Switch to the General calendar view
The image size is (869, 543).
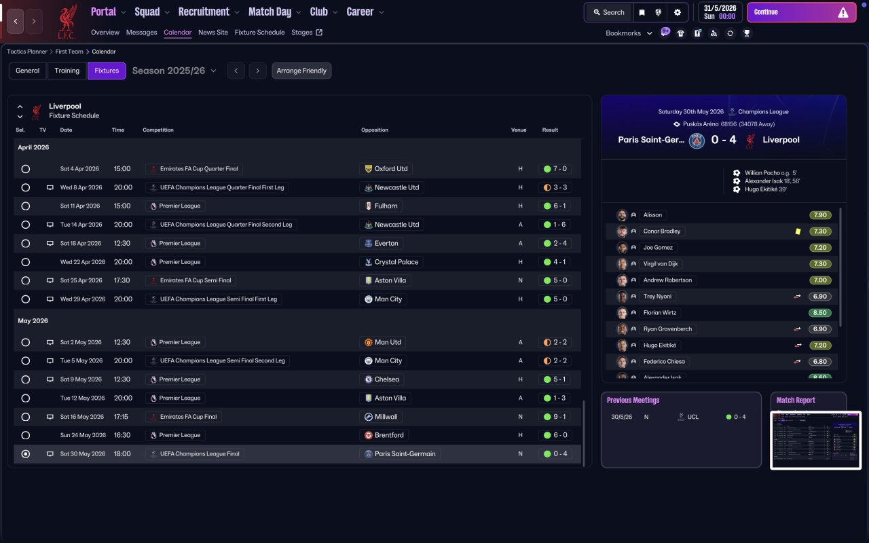tap(28, 71)
